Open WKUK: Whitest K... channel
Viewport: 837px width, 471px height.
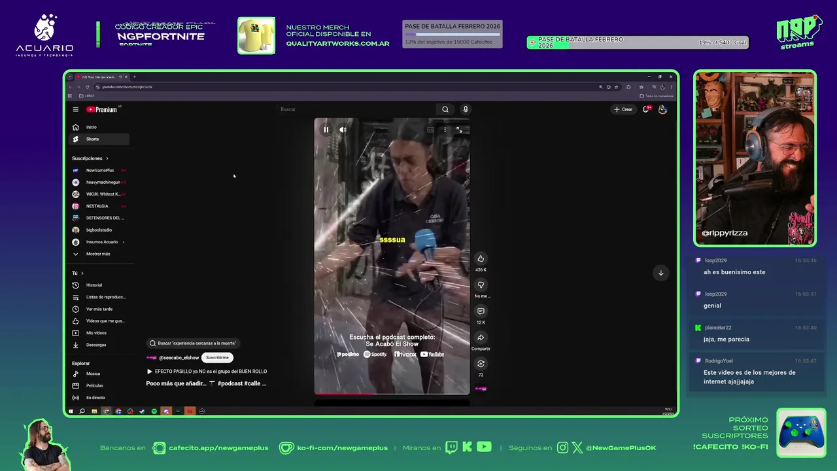[99, 194]
